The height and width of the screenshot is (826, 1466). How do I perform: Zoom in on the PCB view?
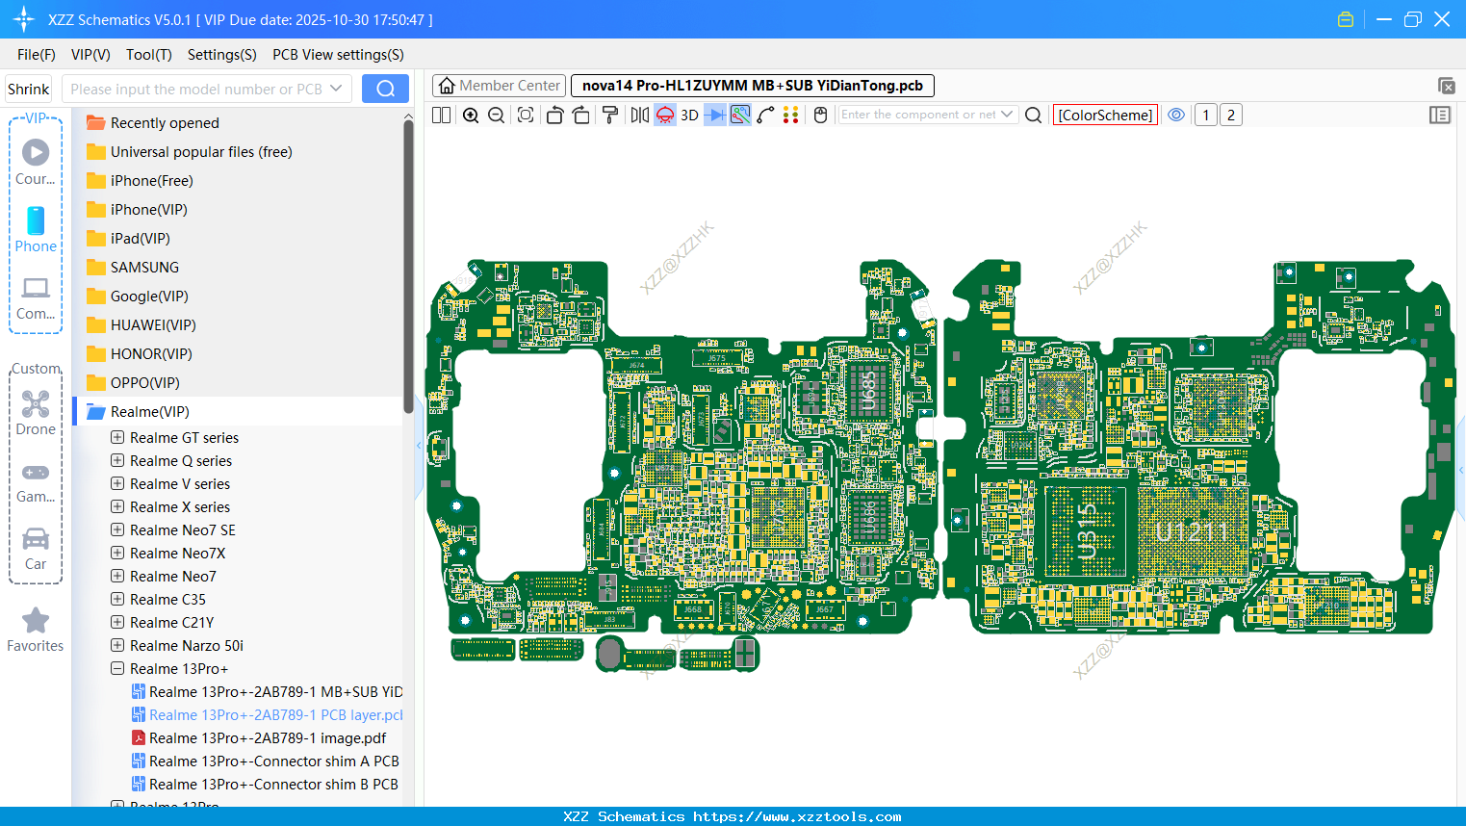(x=471, y=115)
